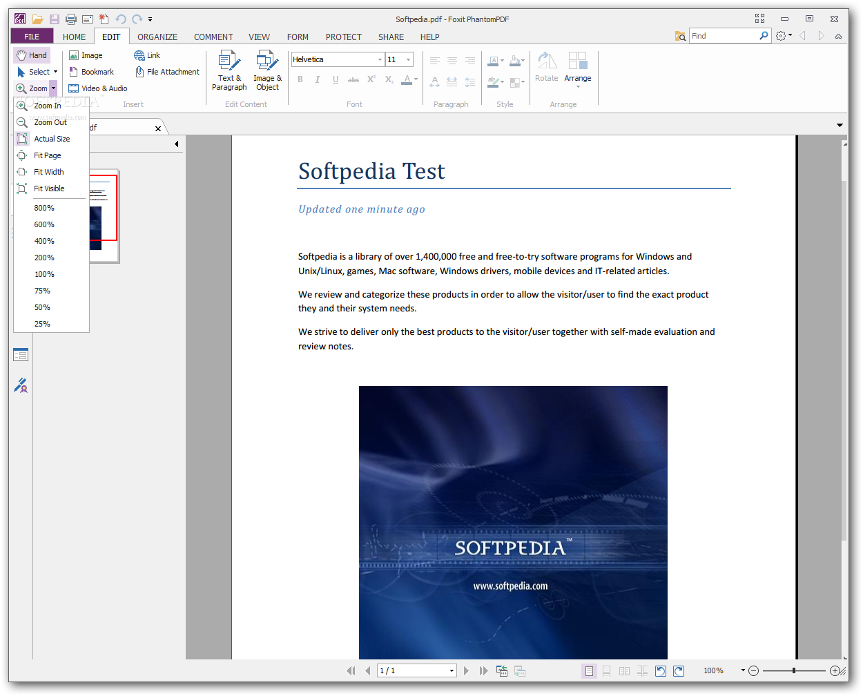The height and width of the screenshot is (696, 863).
Task: Click the font color swatch
Action: click(x=407, y=80)
